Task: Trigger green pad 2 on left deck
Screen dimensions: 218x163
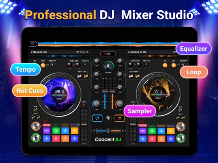Action: [x=56, y=131]
